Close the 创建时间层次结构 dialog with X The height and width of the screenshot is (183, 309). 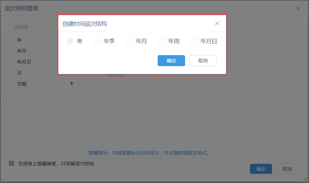coord(217,24)
